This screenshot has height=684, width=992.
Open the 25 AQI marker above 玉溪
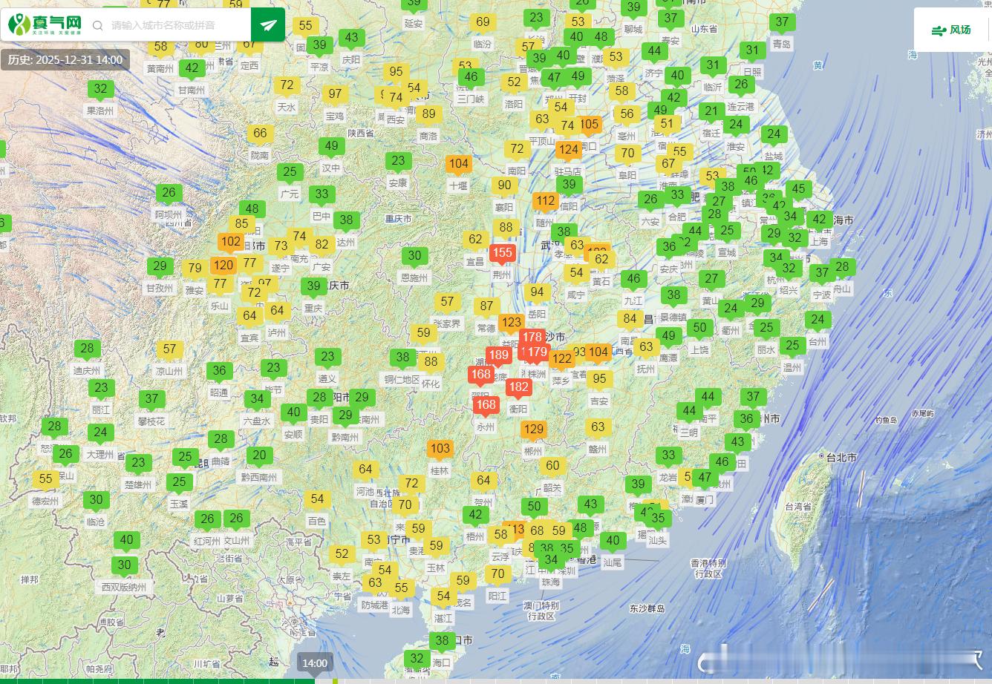pos(179,481)
